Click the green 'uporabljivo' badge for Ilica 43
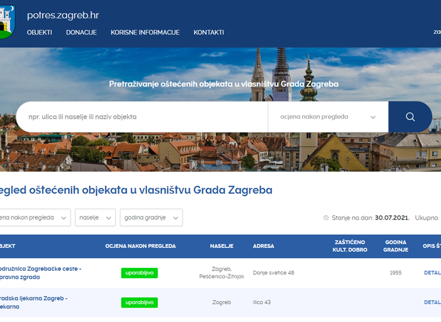Screen dimensions: 441x322 [x=139, y=302]
